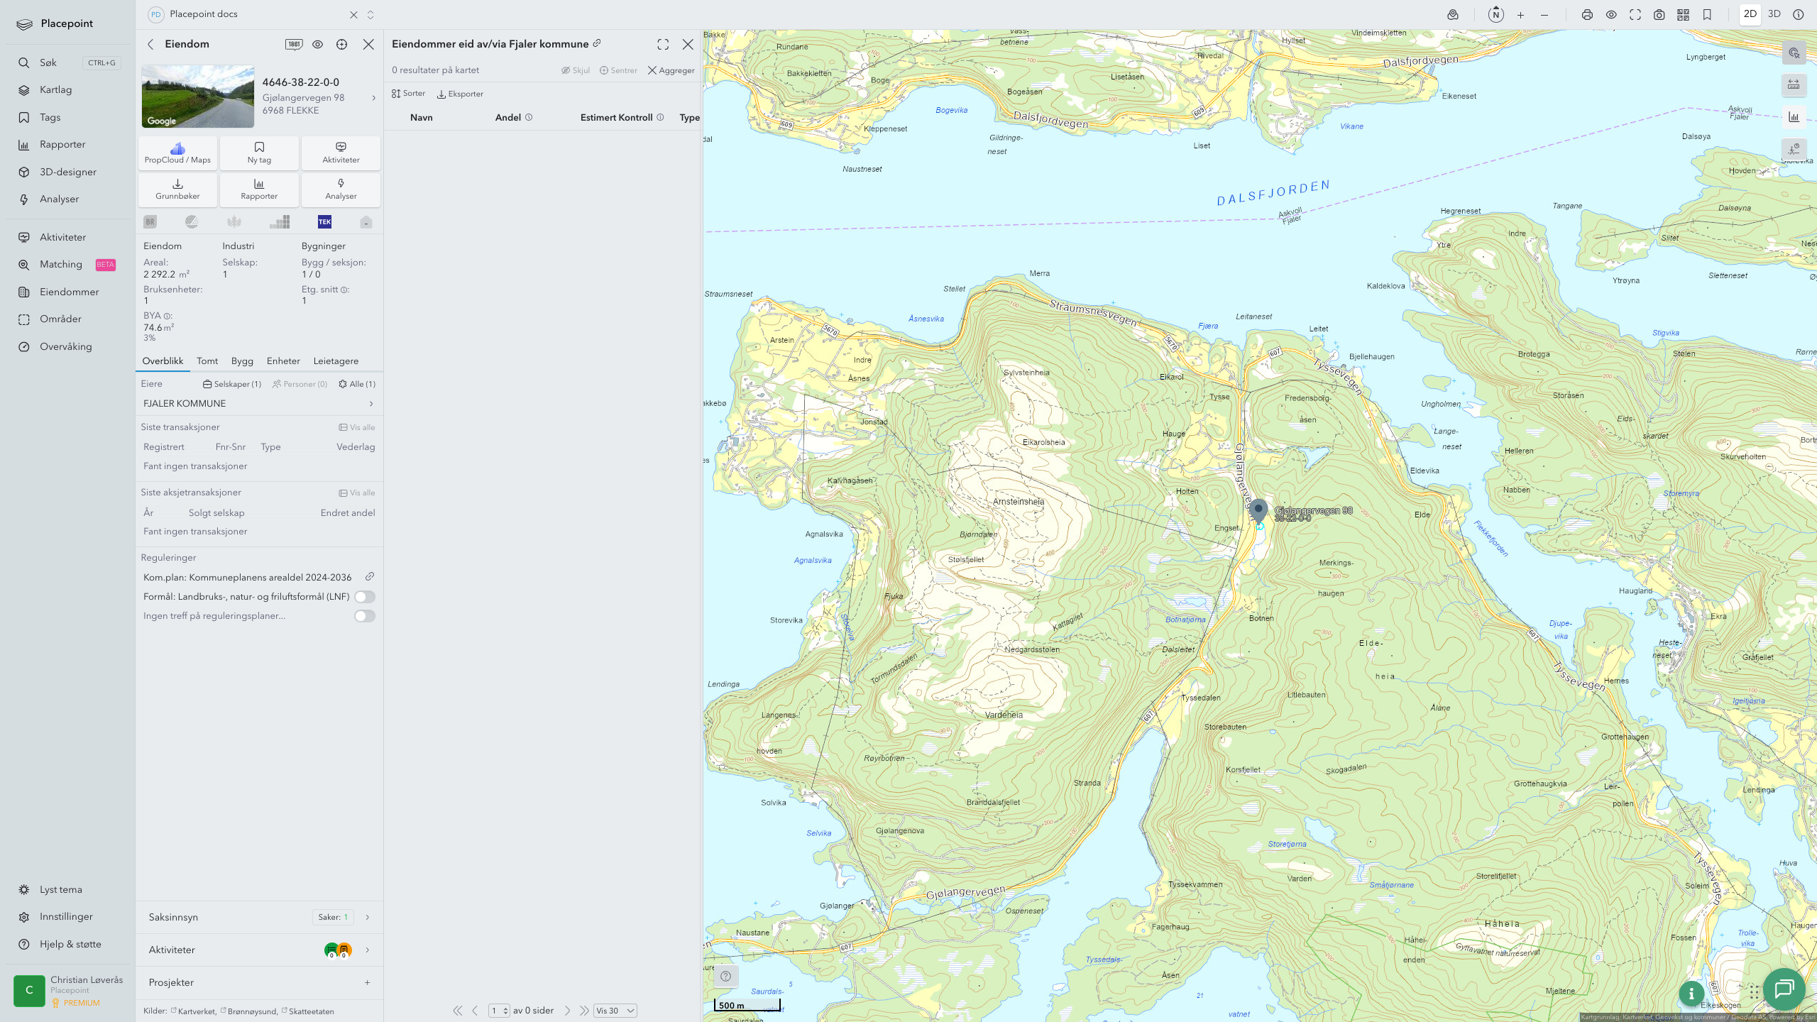Switch to the Enheter tab
The width and height of the screenshot is (1817, 1022).
pyautogui.click(x=283, y=361)
